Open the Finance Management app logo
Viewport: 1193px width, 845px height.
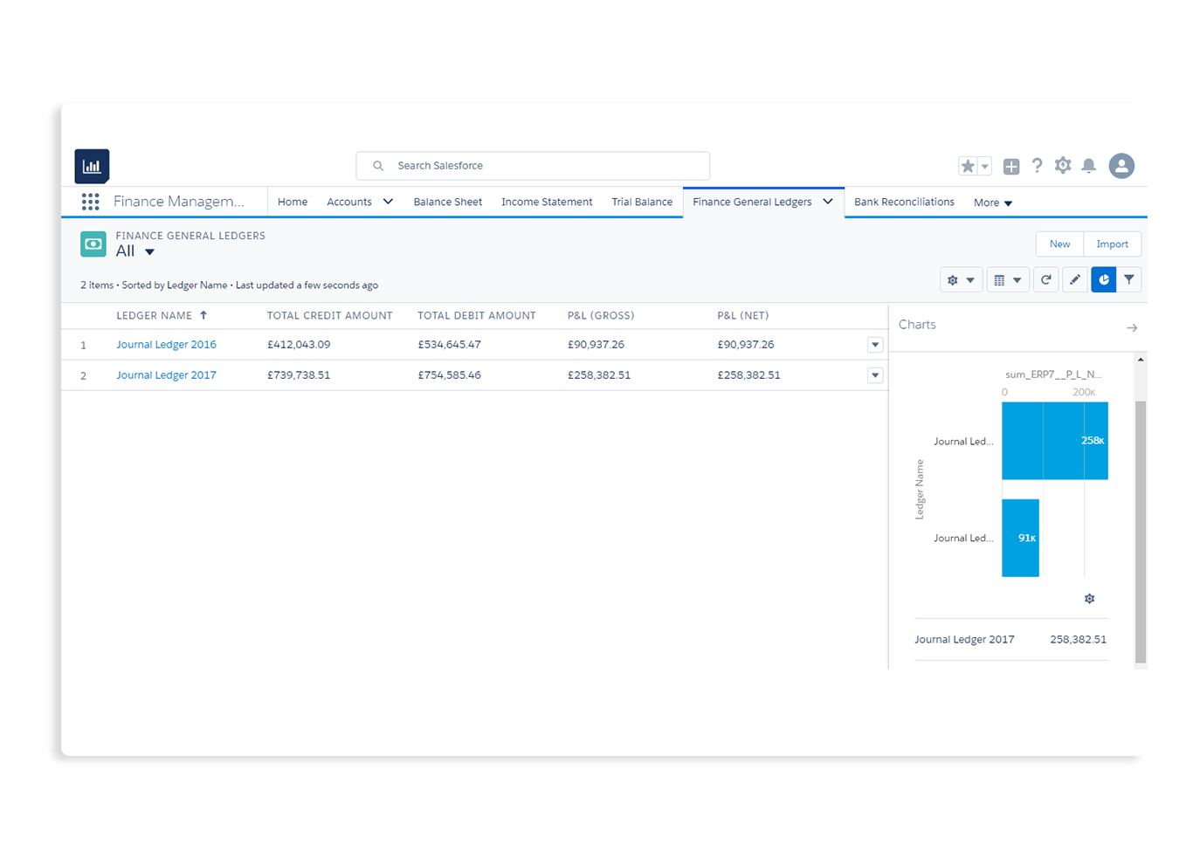(92, 166)
